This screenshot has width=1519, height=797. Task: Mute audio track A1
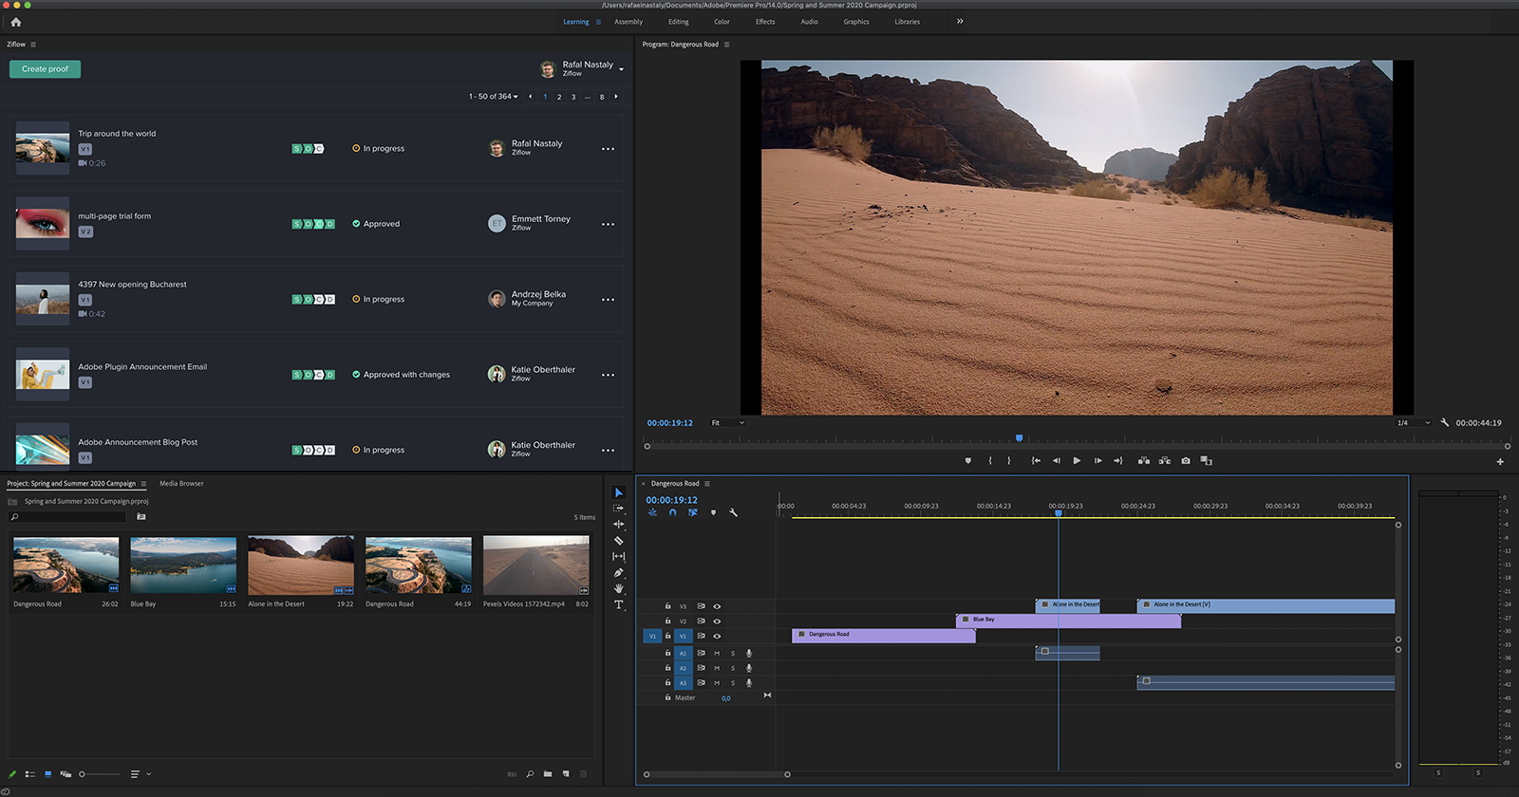(717, 653)
